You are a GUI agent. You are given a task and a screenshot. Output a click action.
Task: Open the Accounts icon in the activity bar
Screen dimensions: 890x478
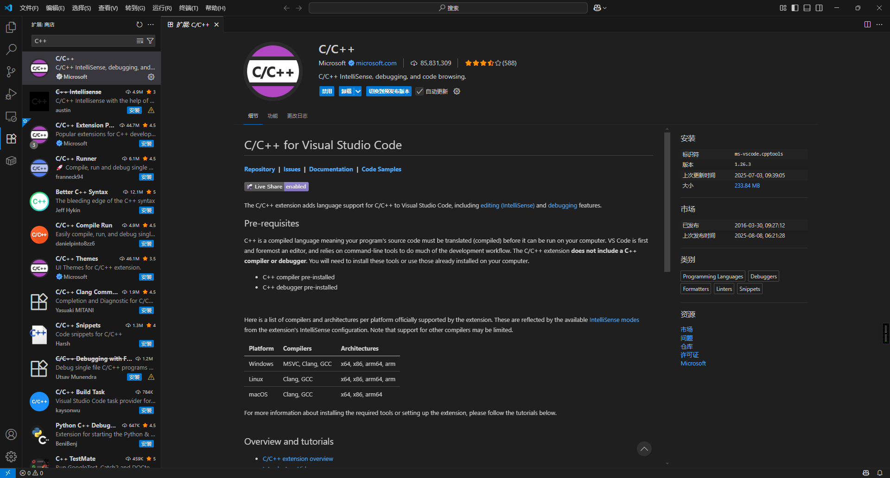pyautogui.click(x=11, y=434)
